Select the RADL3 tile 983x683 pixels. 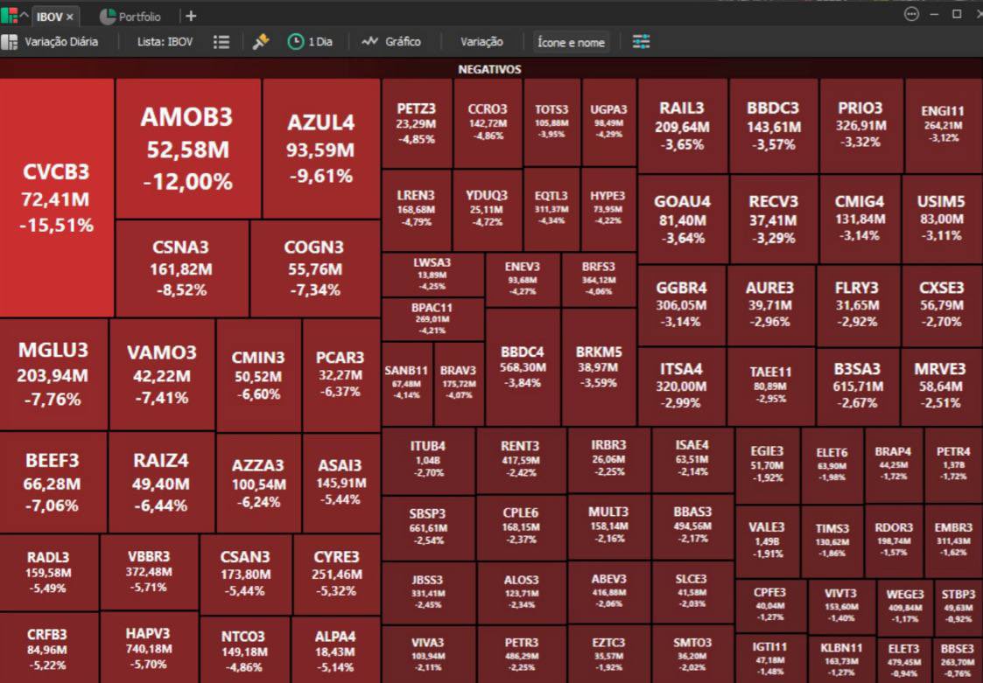(48, 572)
